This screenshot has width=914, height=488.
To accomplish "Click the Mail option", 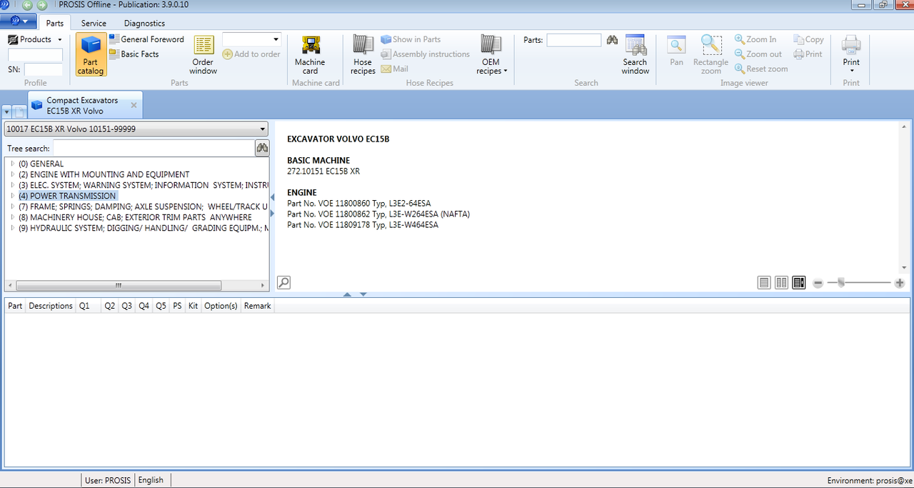I will click(x=395, y=69).
